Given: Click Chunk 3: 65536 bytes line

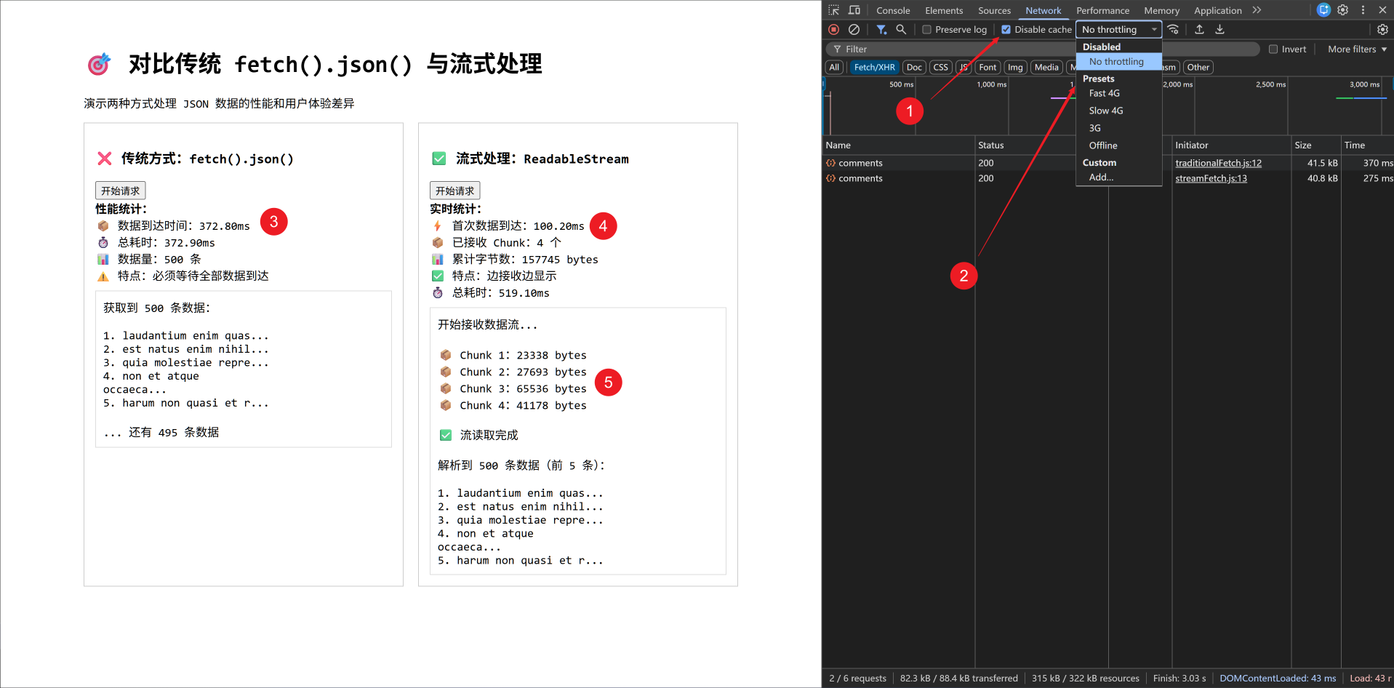Looking at the screenshot, I should tap(513, 389).
